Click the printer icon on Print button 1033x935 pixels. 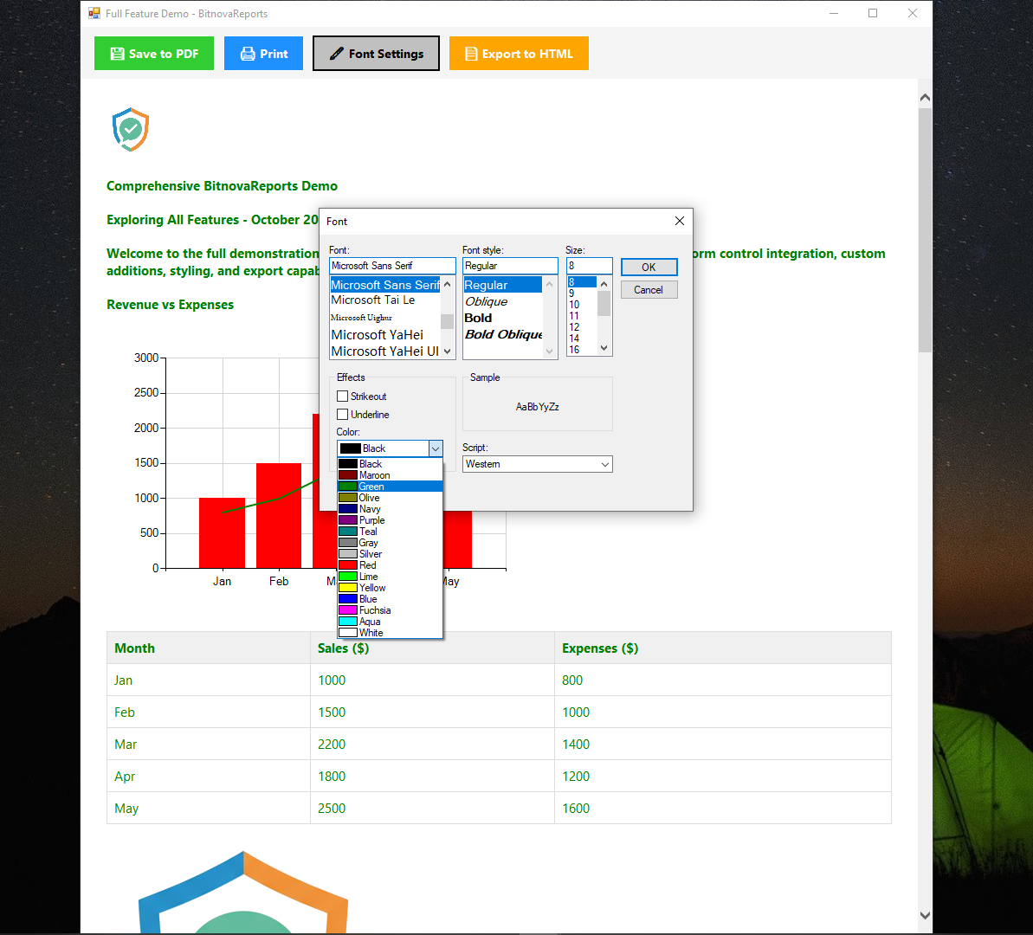(248, 54)
